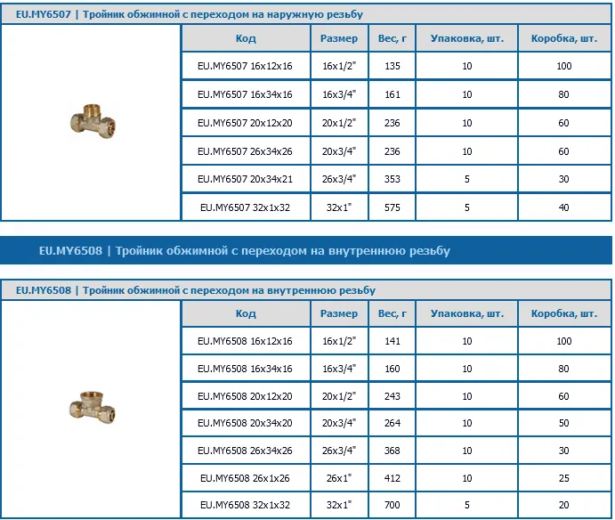615x520 pixels.
Task: Click weight value 161
Action: (392, 94)
